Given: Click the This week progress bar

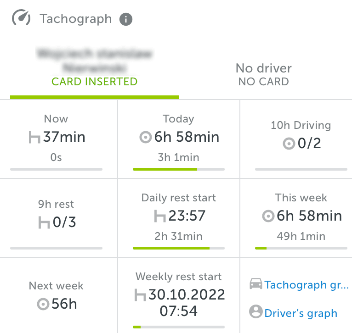Looking at the screenshot, I should 301,248.
